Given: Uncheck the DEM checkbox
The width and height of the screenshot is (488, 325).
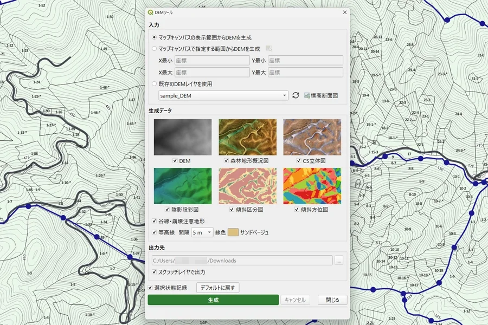Looking at the screenshot, I should click(x=175, y=160).
